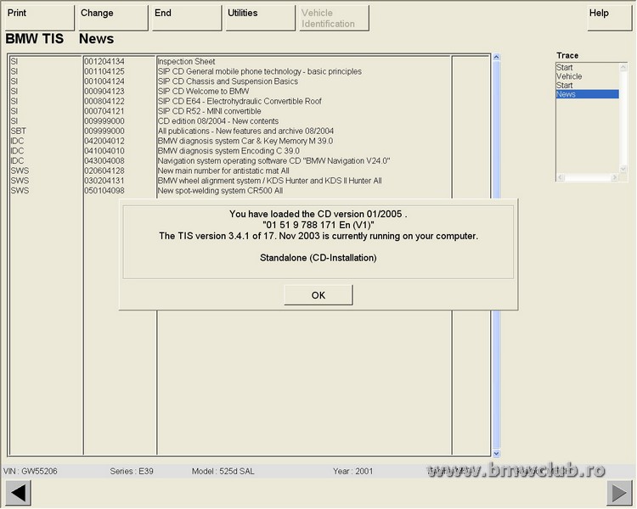637x509 pixels.
Task: Open BMW wheel alignment system KDS Hunter item
Action: point(269,181)
